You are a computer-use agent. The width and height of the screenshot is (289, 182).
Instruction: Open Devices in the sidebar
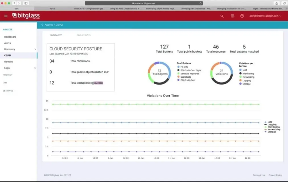click(8, 62)
